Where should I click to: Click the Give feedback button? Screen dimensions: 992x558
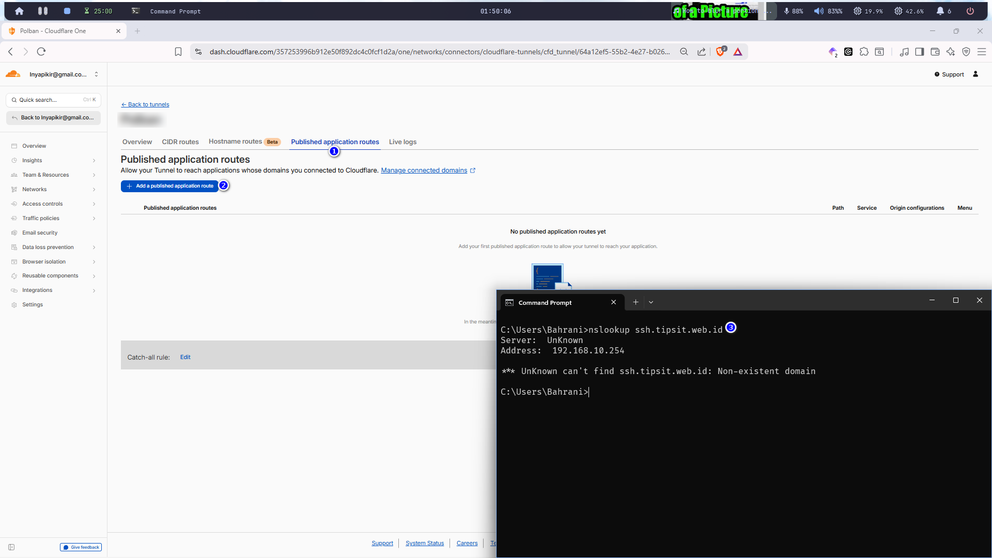tap(81, 547)
